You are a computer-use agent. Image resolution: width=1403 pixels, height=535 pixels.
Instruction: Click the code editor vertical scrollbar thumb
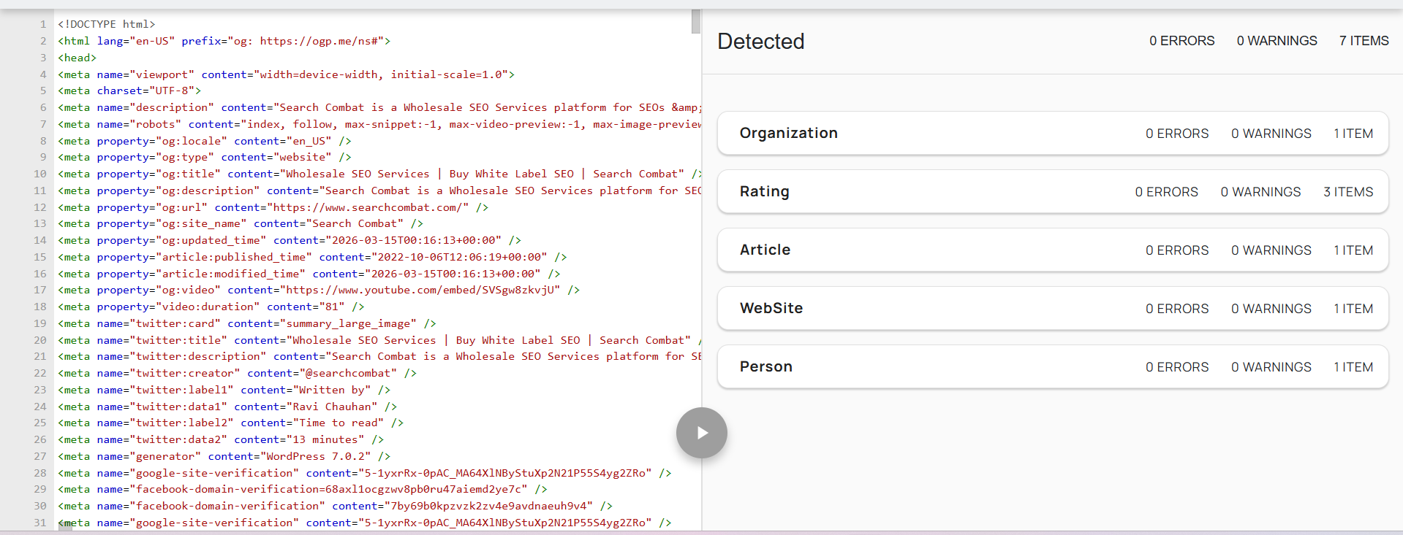695,21
